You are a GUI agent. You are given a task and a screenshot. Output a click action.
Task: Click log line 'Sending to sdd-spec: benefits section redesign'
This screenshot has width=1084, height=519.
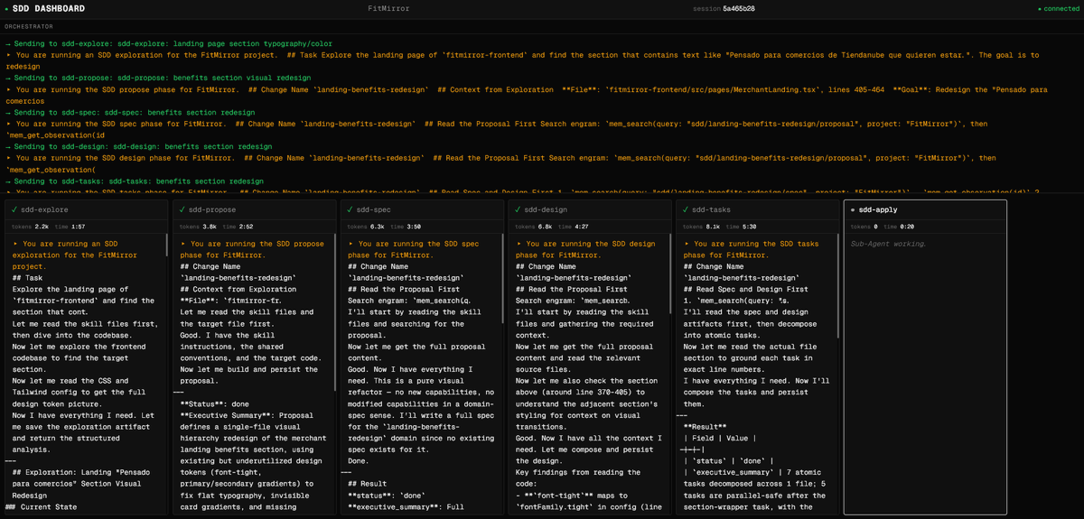click(x=130, y=112)
